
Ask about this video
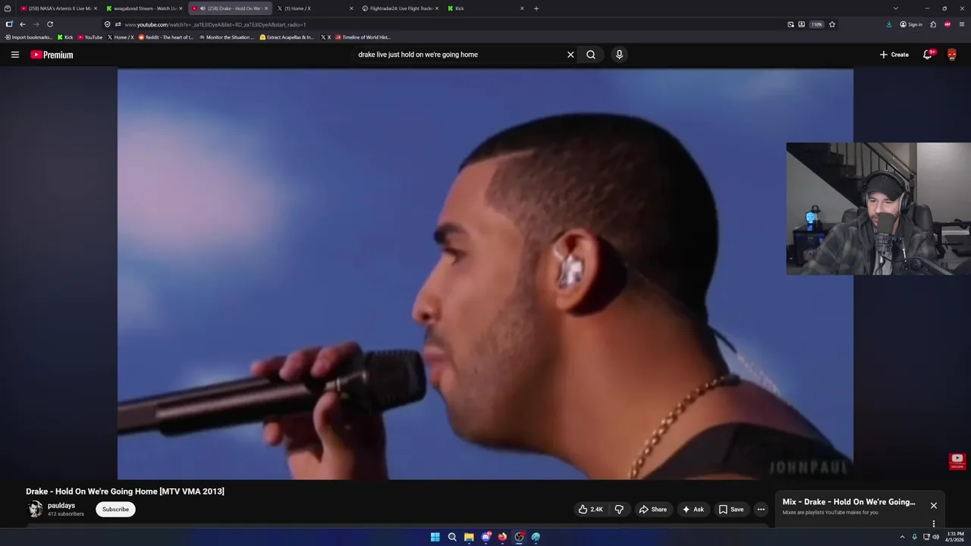tap(693, 510)
